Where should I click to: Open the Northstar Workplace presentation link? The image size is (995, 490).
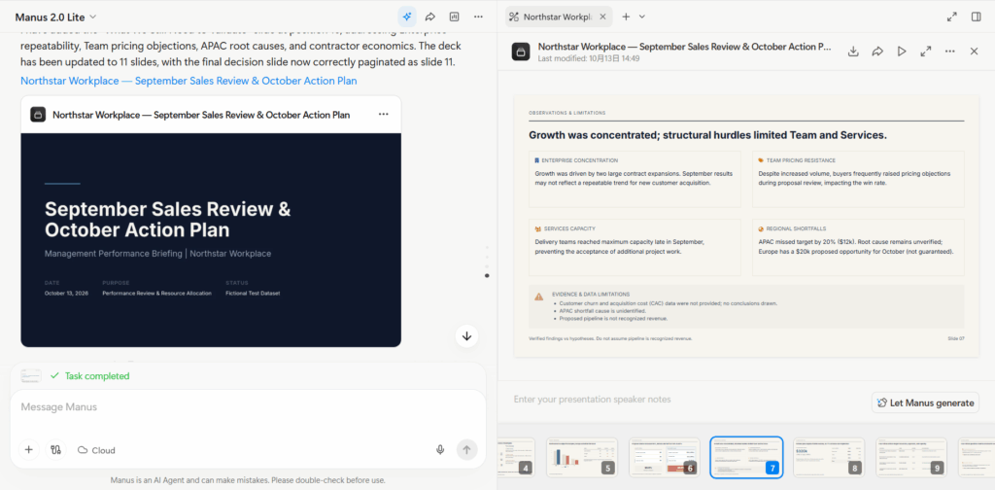pos(189,81)
